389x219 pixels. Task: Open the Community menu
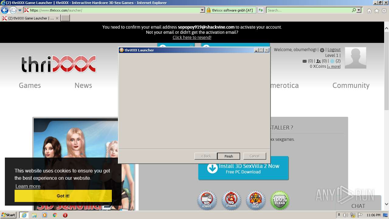click(x=351, y=85)
